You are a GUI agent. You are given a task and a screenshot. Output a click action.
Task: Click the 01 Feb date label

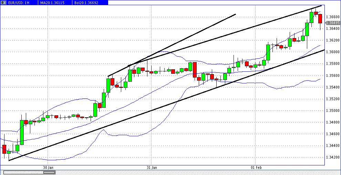[256, 167]
